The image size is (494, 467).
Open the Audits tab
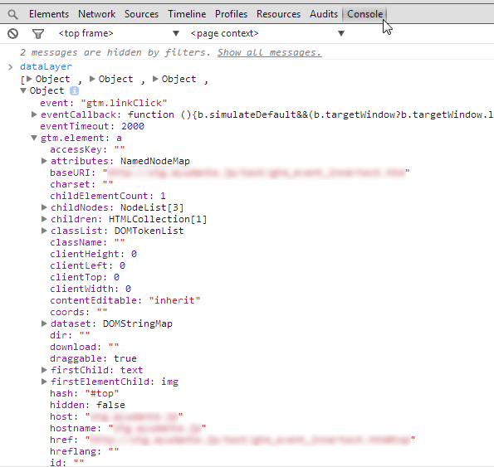324,14
